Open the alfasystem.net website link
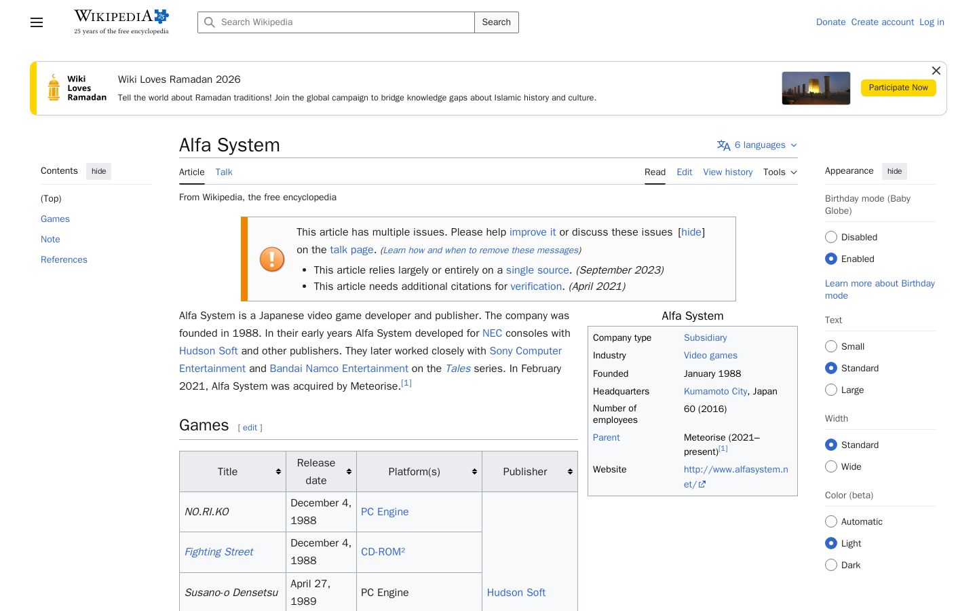The image size is (977, 611). [x=736, y=477]
